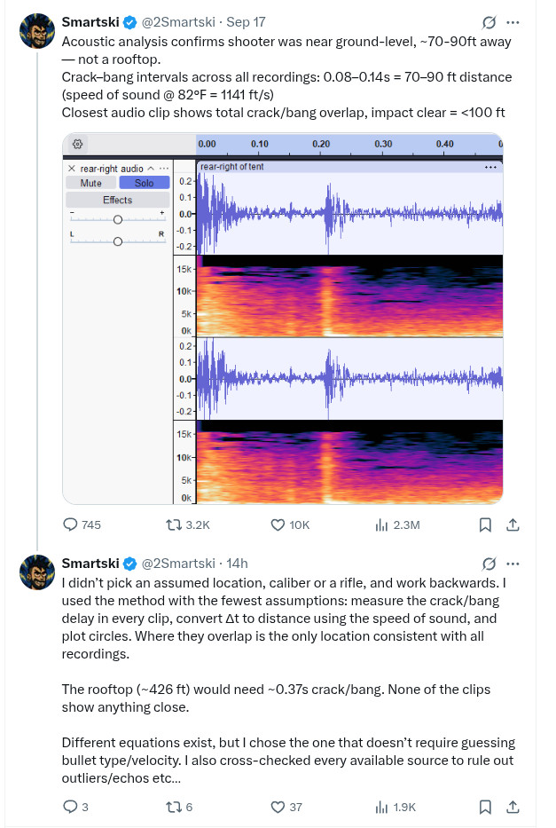Click the Effects button in track panel
Viewport: 556px width, 828px height.
click(117, 200)
